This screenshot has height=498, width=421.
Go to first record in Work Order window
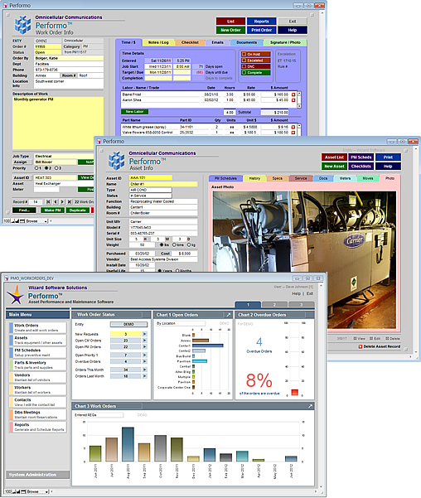pyautogui.click(x=48, y=202)
